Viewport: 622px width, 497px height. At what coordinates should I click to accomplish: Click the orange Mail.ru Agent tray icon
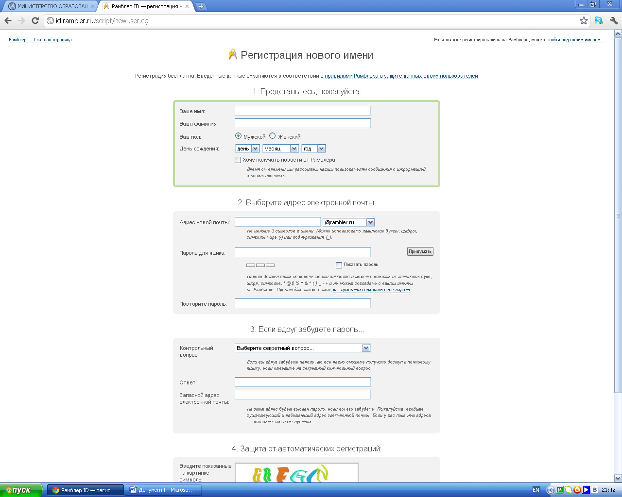[x=577, y=490]
